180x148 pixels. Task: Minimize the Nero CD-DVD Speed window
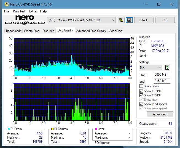[x=146, y=4]
